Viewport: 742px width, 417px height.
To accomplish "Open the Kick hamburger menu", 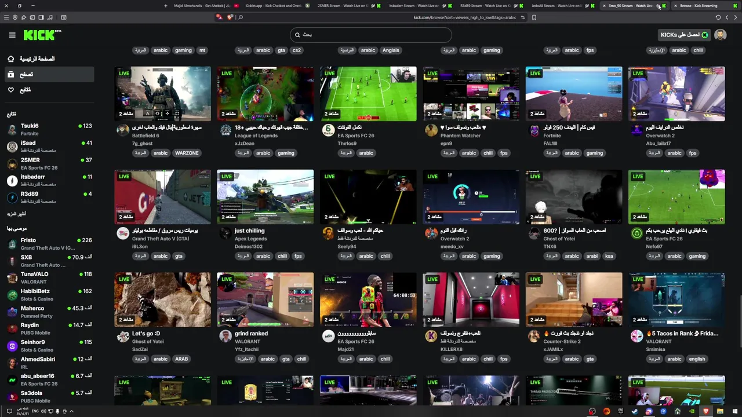I will pos(12,35).
